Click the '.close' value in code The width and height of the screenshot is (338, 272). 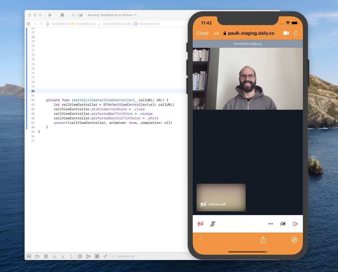tap(139, 109)
